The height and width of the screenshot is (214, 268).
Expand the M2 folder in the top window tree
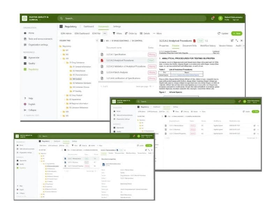(61, 54)
